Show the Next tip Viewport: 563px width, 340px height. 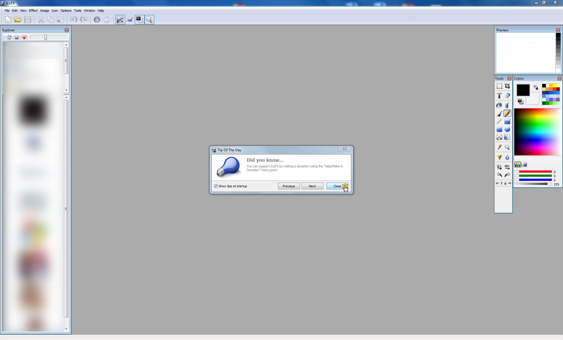coord(312,186)
